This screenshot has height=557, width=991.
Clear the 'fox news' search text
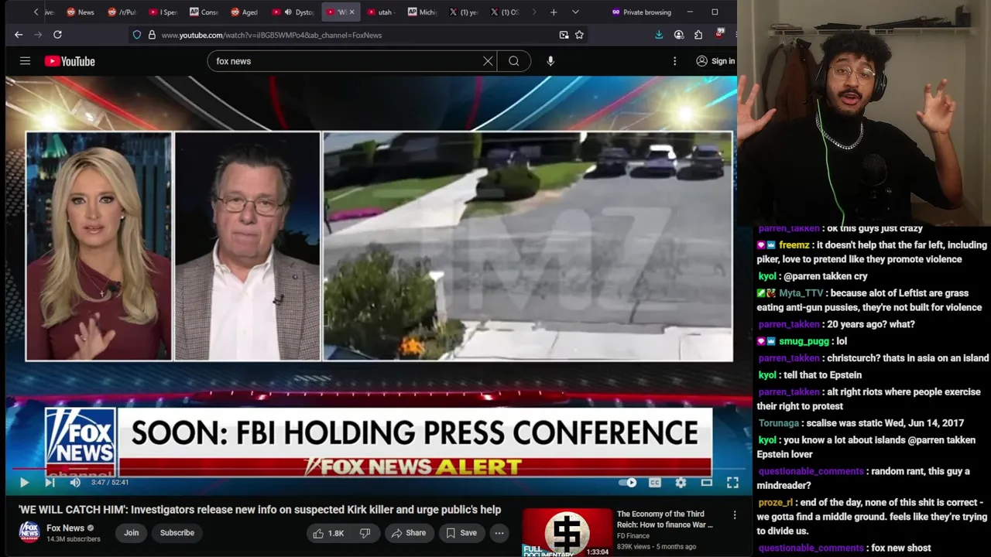click(x=488, y=61)
